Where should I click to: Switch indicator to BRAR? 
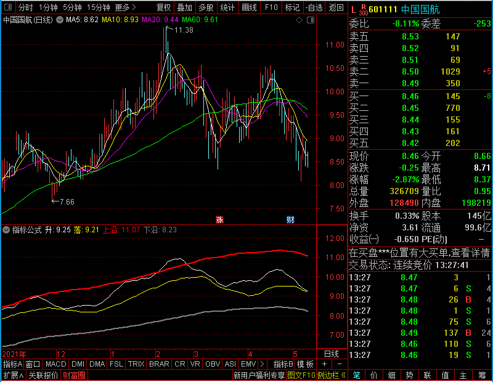click(x=159, y=364)
